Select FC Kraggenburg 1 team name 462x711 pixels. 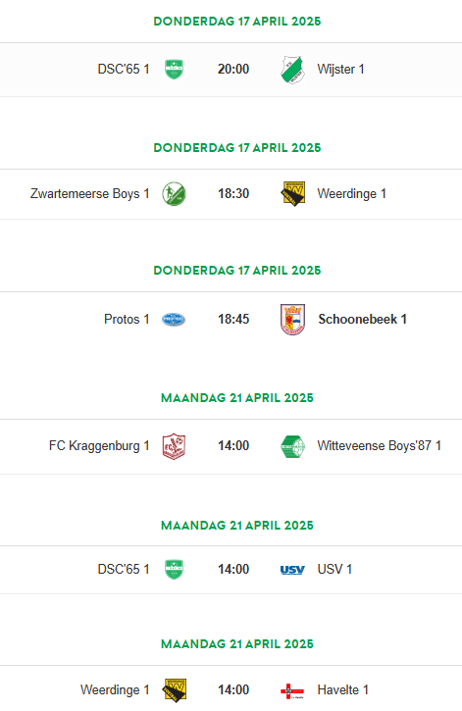[99, 446]
